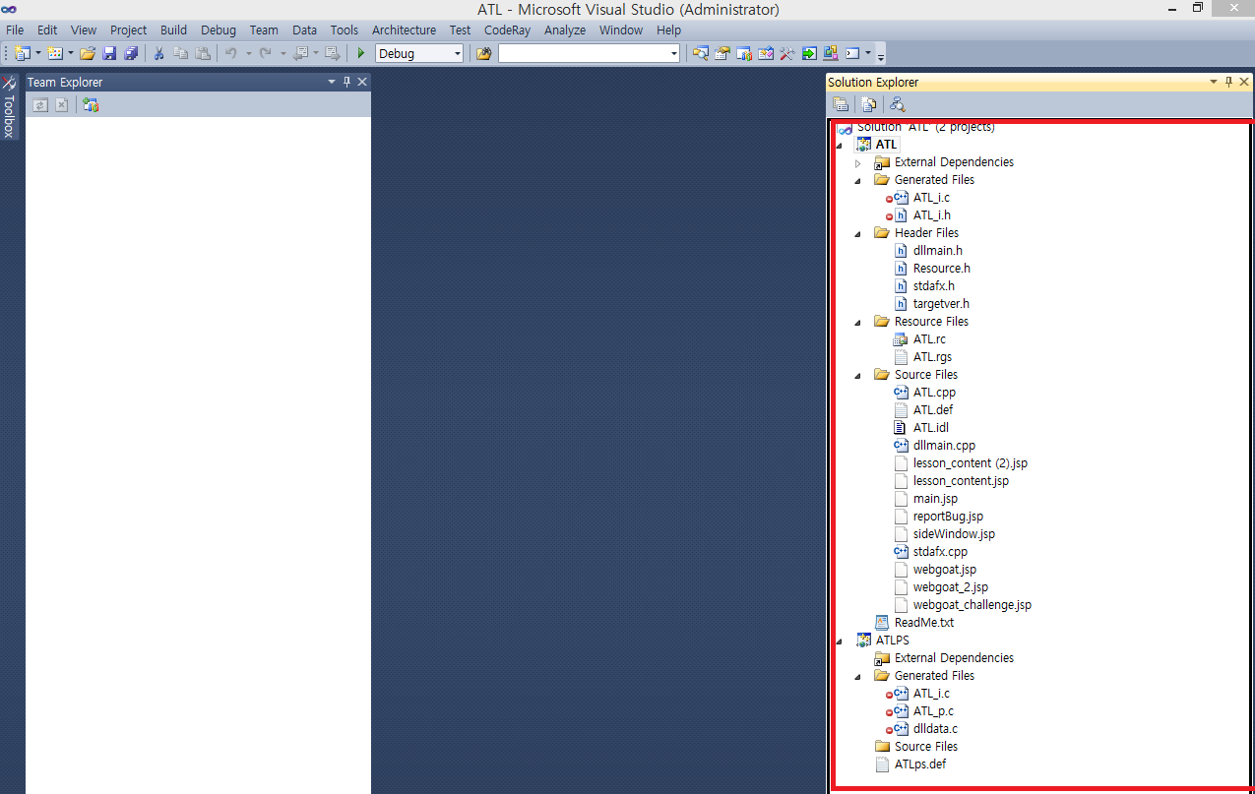1255x794 pixels.
Task: Toggle auto-hide pin on Solution Explorer
Action: 1228,83
